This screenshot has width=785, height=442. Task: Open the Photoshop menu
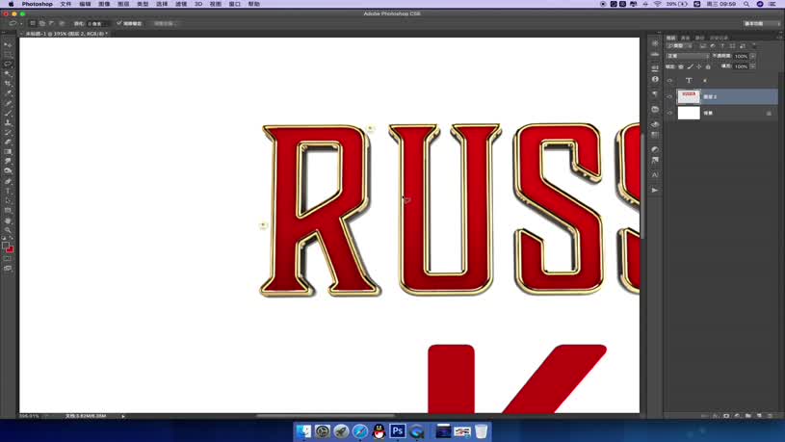click(x=37, y=4)
